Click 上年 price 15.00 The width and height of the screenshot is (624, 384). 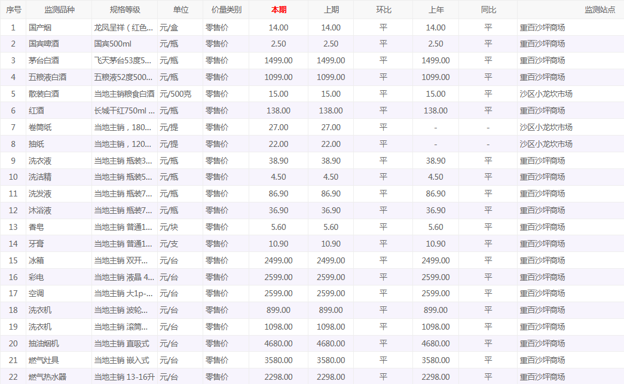436,94
